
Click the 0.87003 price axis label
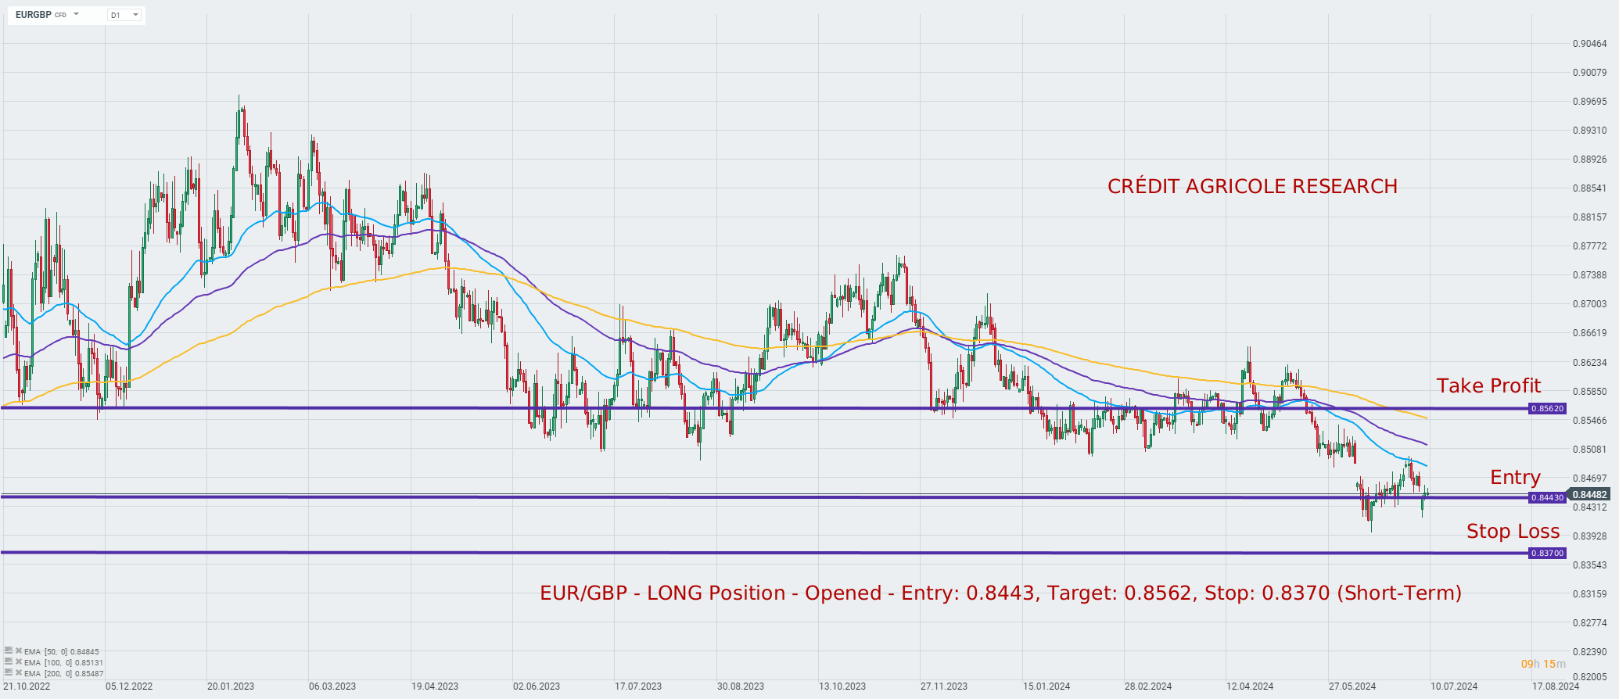(1590, 304)
